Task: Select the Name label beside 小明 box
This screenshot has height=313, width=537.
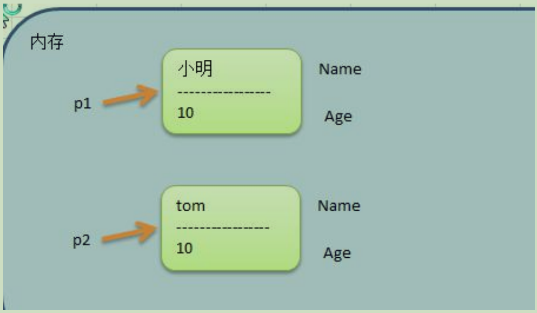Action: click(x=340, y=69)
